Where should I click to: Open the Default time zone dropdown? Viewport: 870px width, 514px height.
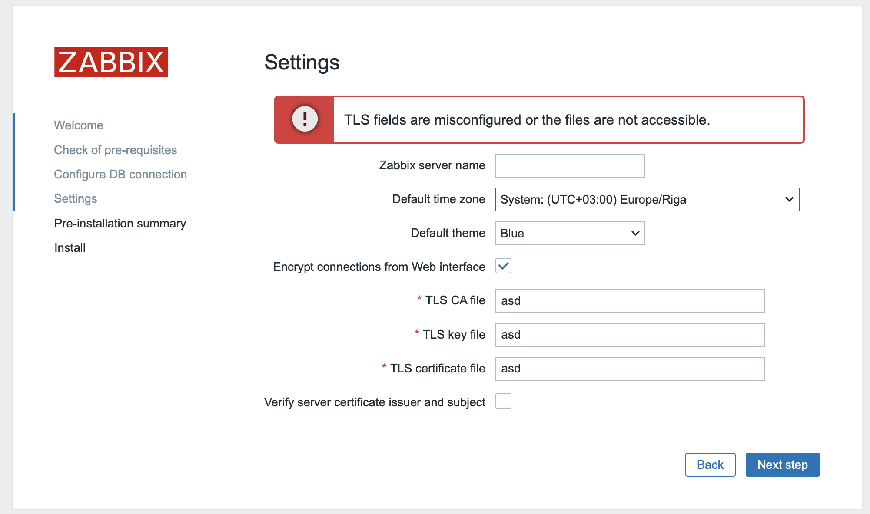coord(647,199)
